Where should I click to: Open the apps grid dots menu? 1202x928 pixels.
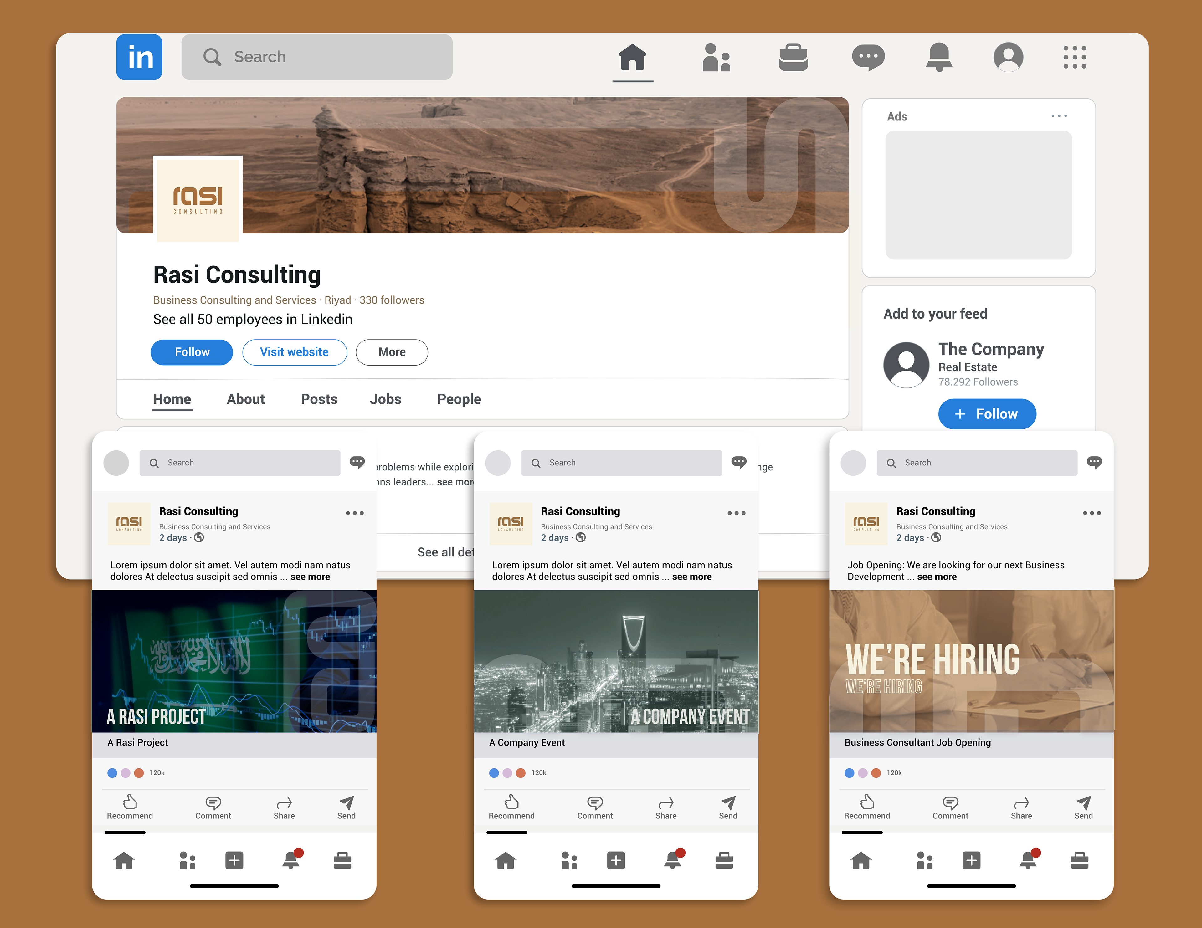(x=1074, y=57)
